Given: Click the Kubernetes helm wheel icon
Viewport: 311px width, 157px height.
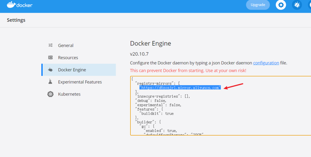Looking at the screenshot, I should coord(50,94).
